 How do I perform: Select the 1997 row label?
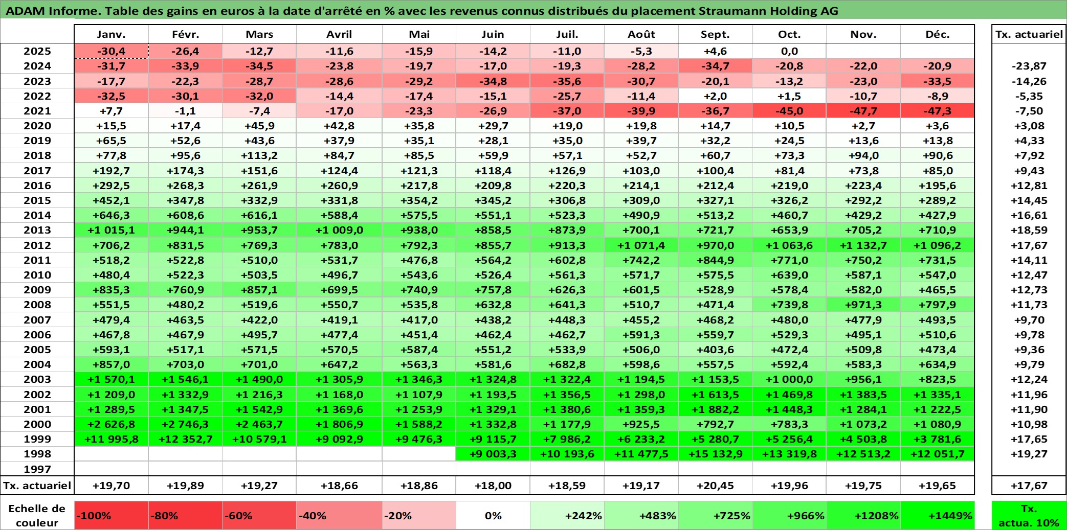pos(37,469)
